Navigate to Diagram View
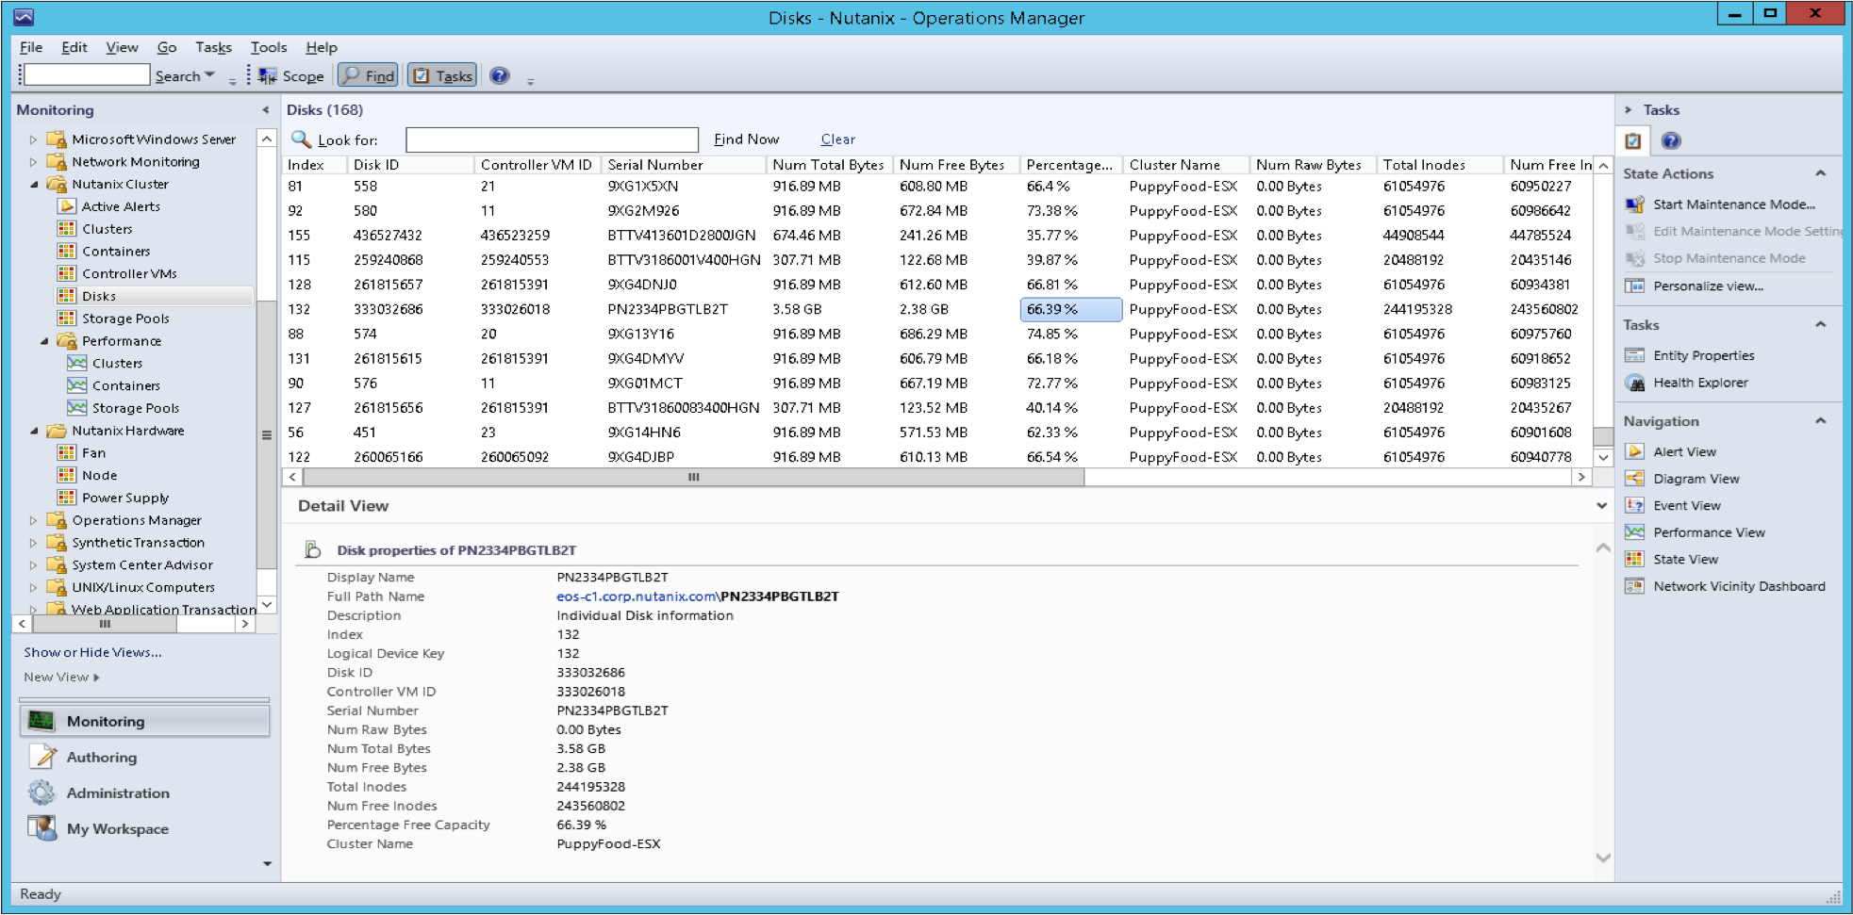 pos(1696,479)
